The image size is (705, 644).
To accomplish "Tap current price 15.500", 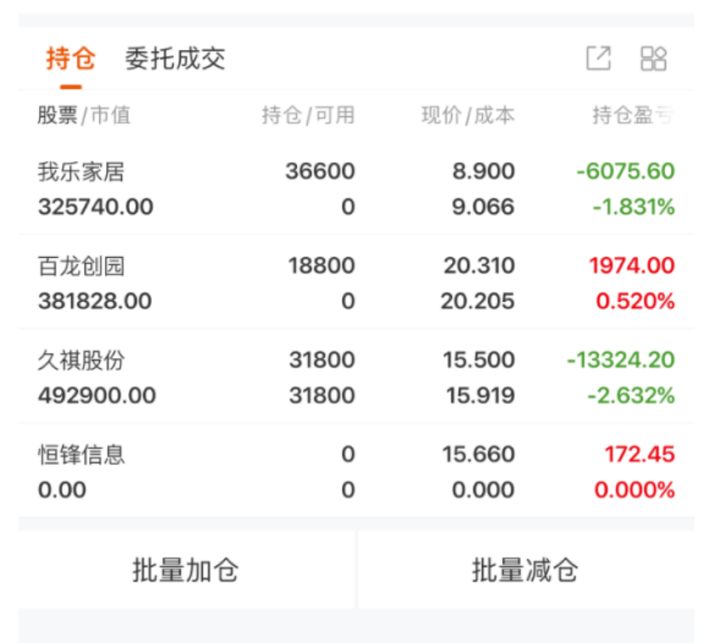I will tap(478, 360).
